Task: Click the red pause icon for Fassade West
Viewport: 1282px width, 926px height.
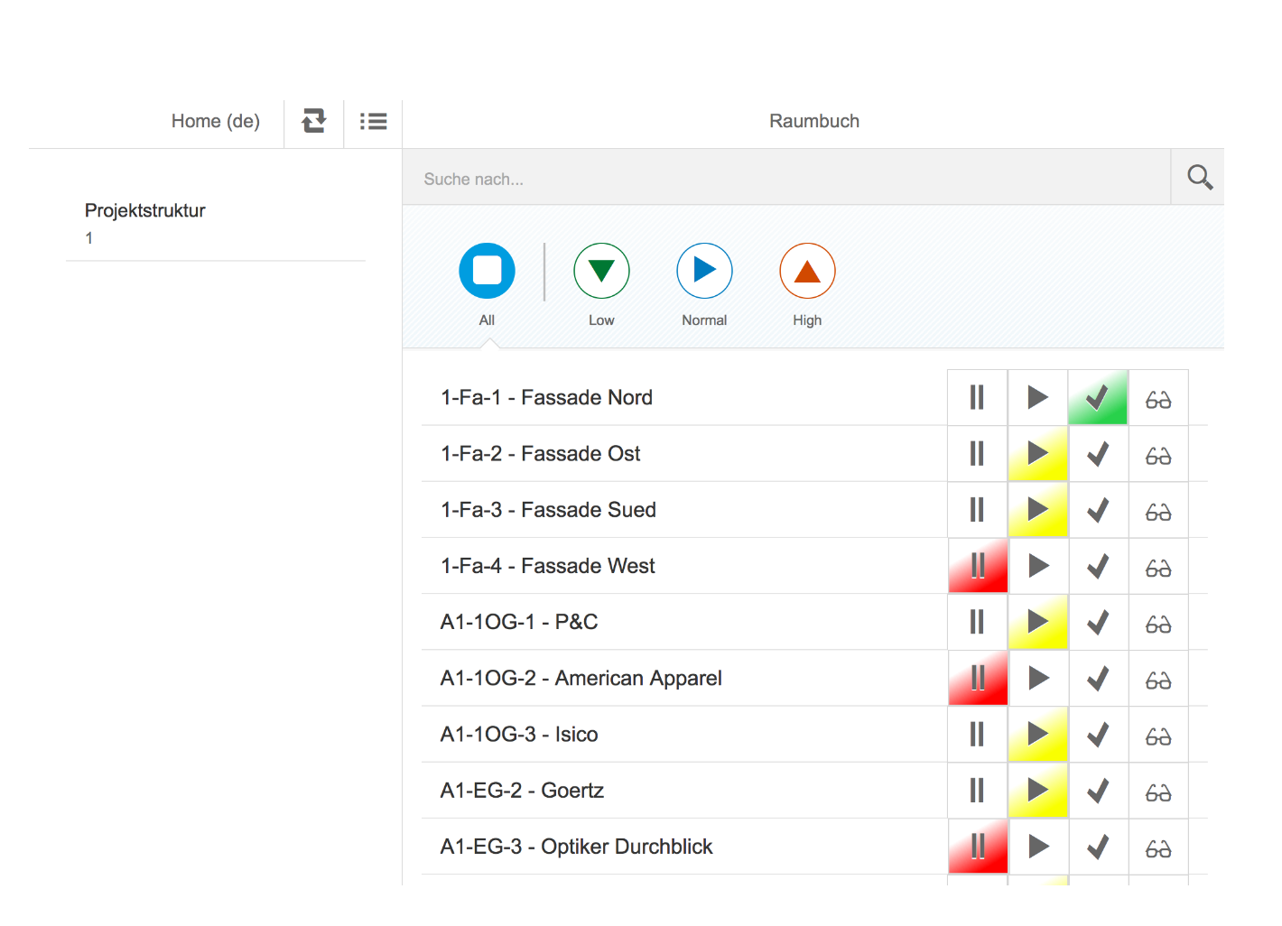Action: click(x=977, y=566)
